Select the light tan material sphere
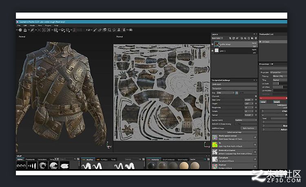The width and height of the screenshot is (306, 187). [184, 166]
